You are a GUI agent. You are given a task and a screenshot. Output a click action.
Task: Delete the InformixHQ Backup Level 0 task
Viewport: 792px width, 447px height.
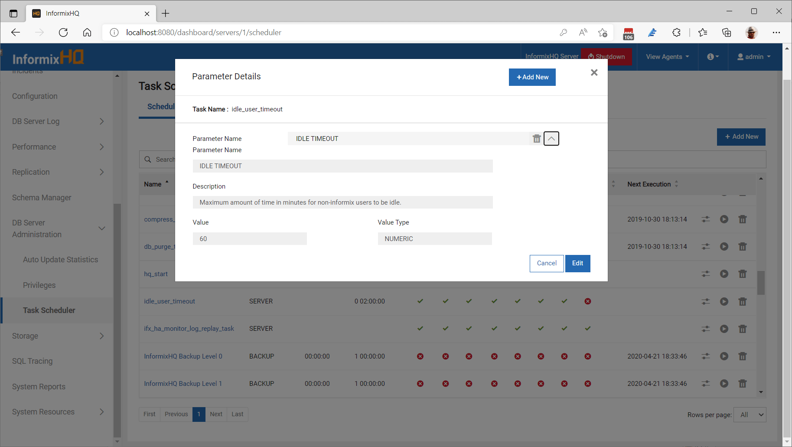743,356
